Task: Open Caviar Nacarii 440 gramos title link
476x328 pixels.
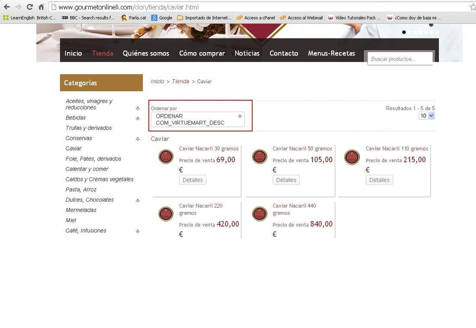Action: coord(294,209)
